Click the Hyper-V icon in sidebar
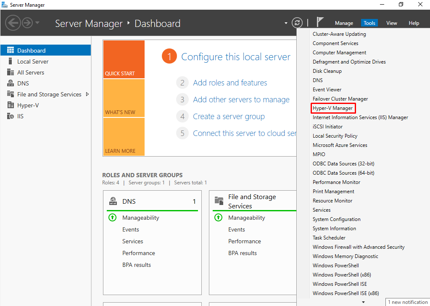430x306 pixels. coord(11,105)
